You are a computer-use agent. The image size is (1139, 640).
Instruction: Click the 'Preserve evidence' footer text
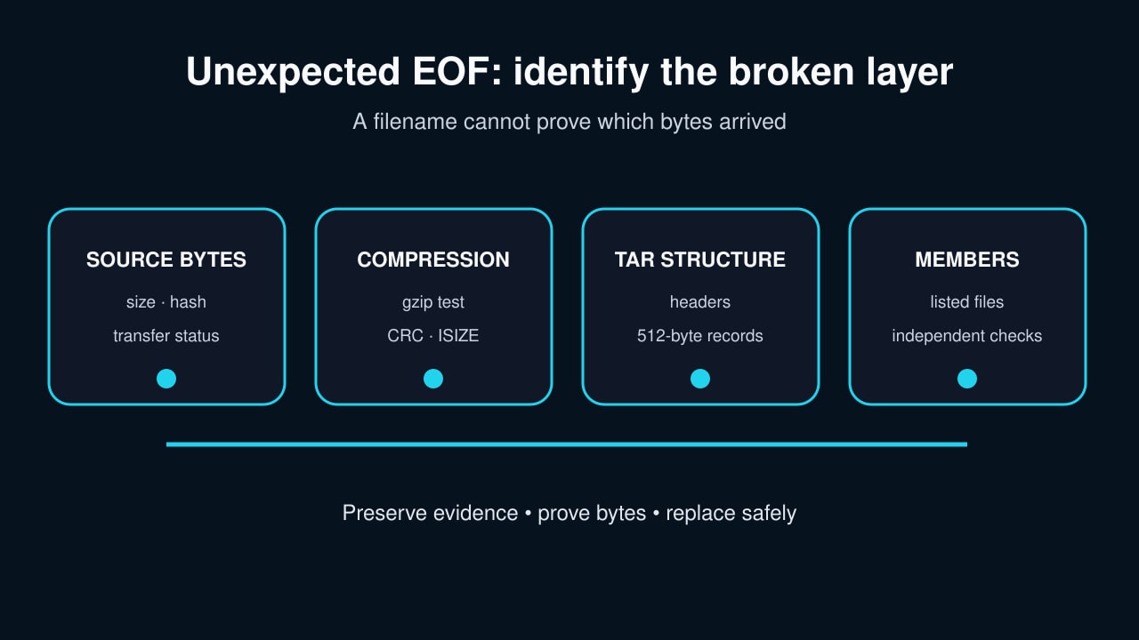[430, 513]
